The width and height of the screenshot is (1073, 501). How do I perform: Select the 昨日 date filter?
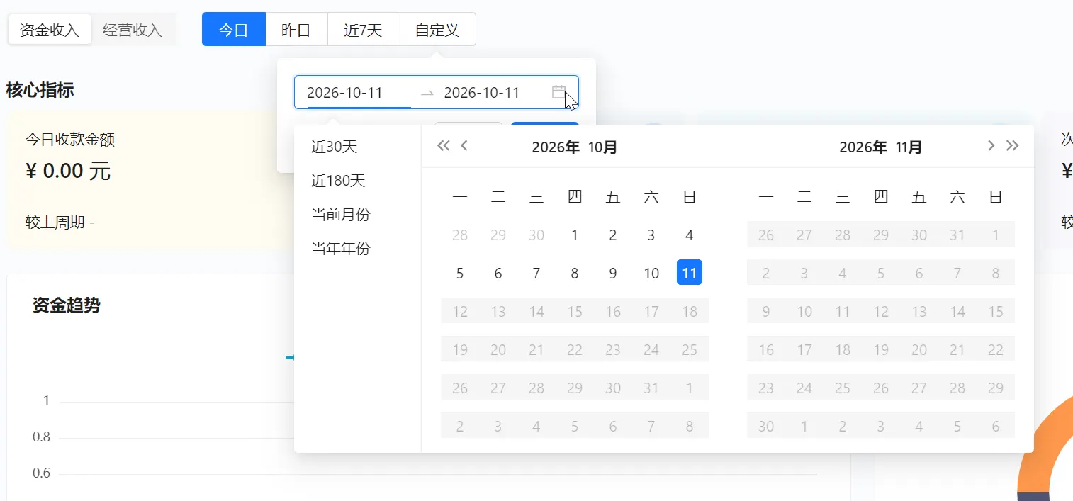click(296, 30)
